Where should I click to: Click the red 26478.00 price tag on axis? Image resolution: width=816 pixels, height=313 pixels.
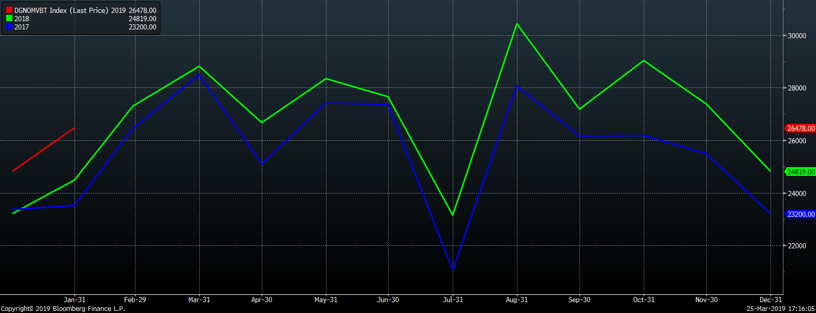(x=800, y=128)
